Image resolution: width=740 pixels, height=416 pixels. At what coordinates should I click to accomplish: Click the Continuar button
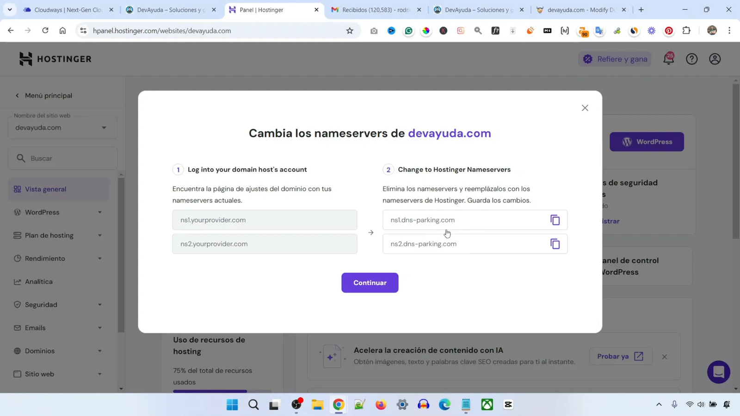click(370, 282)
